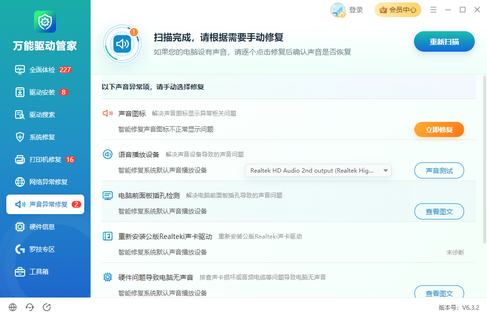Click 查看图文 for 前面板插孔检测
The height and width of the screenshot is (317, 487).
click(x=439, y=212)
